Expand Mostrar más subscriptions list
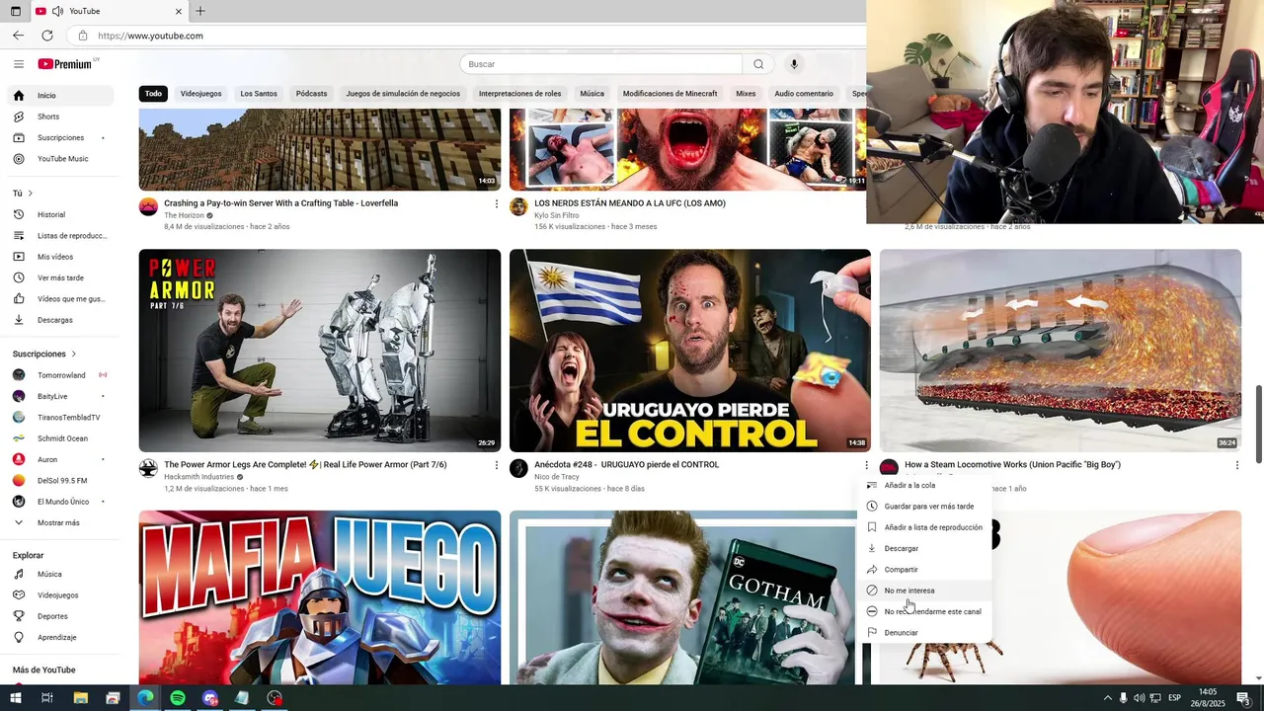Viewport: 1264px width, 711px height. 60,522
